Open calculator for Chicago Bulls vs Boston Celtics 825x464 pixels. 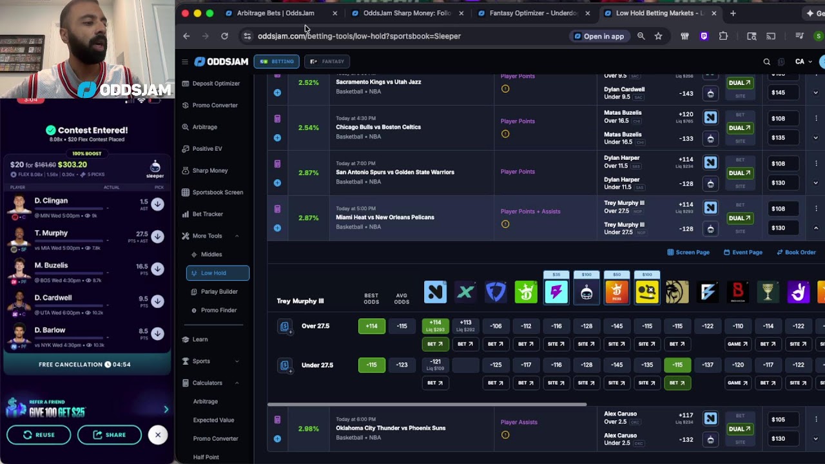click(x=277, y=119)
